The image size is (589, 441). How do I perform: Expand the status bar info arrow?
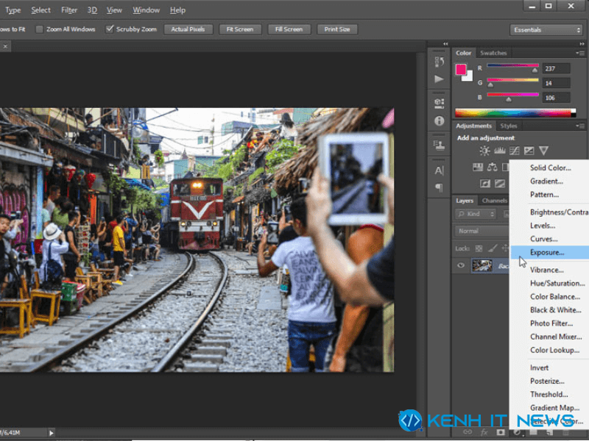point(51,432)
